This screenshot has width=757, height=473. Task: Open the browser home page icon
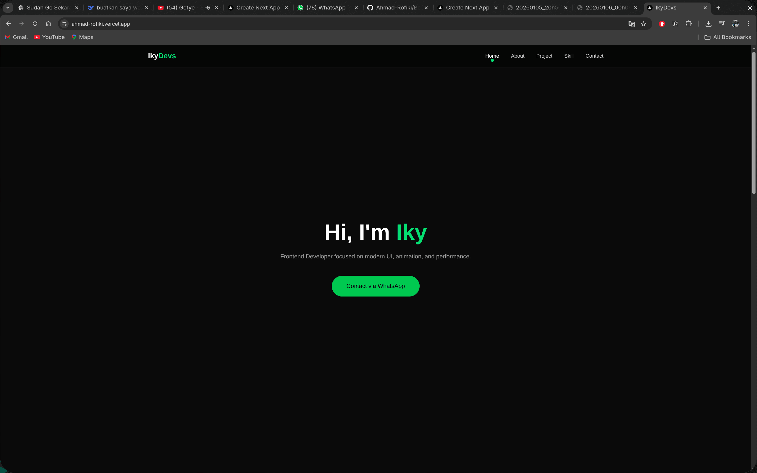coord(48,24)
